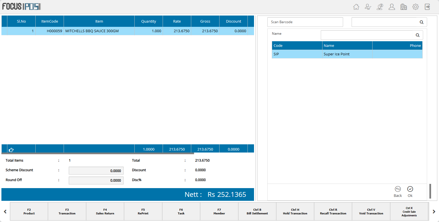The height and width of the screenshot is (222, 439).
Task: Open the user profile icon
Action: (392, 7)
